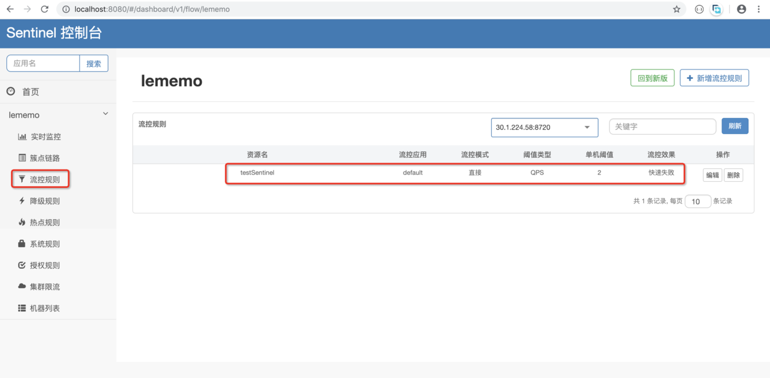Open 簇点链路 in the sidebar
Viewport: 770px width, 378px height.
45,158
